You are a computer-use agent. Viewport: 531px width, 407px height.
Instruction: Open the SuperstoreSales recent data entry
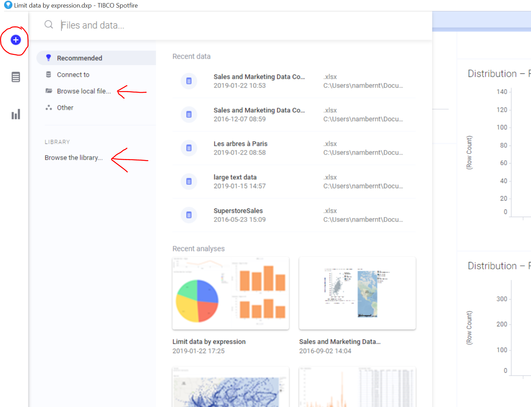click(x=238, y=215)
